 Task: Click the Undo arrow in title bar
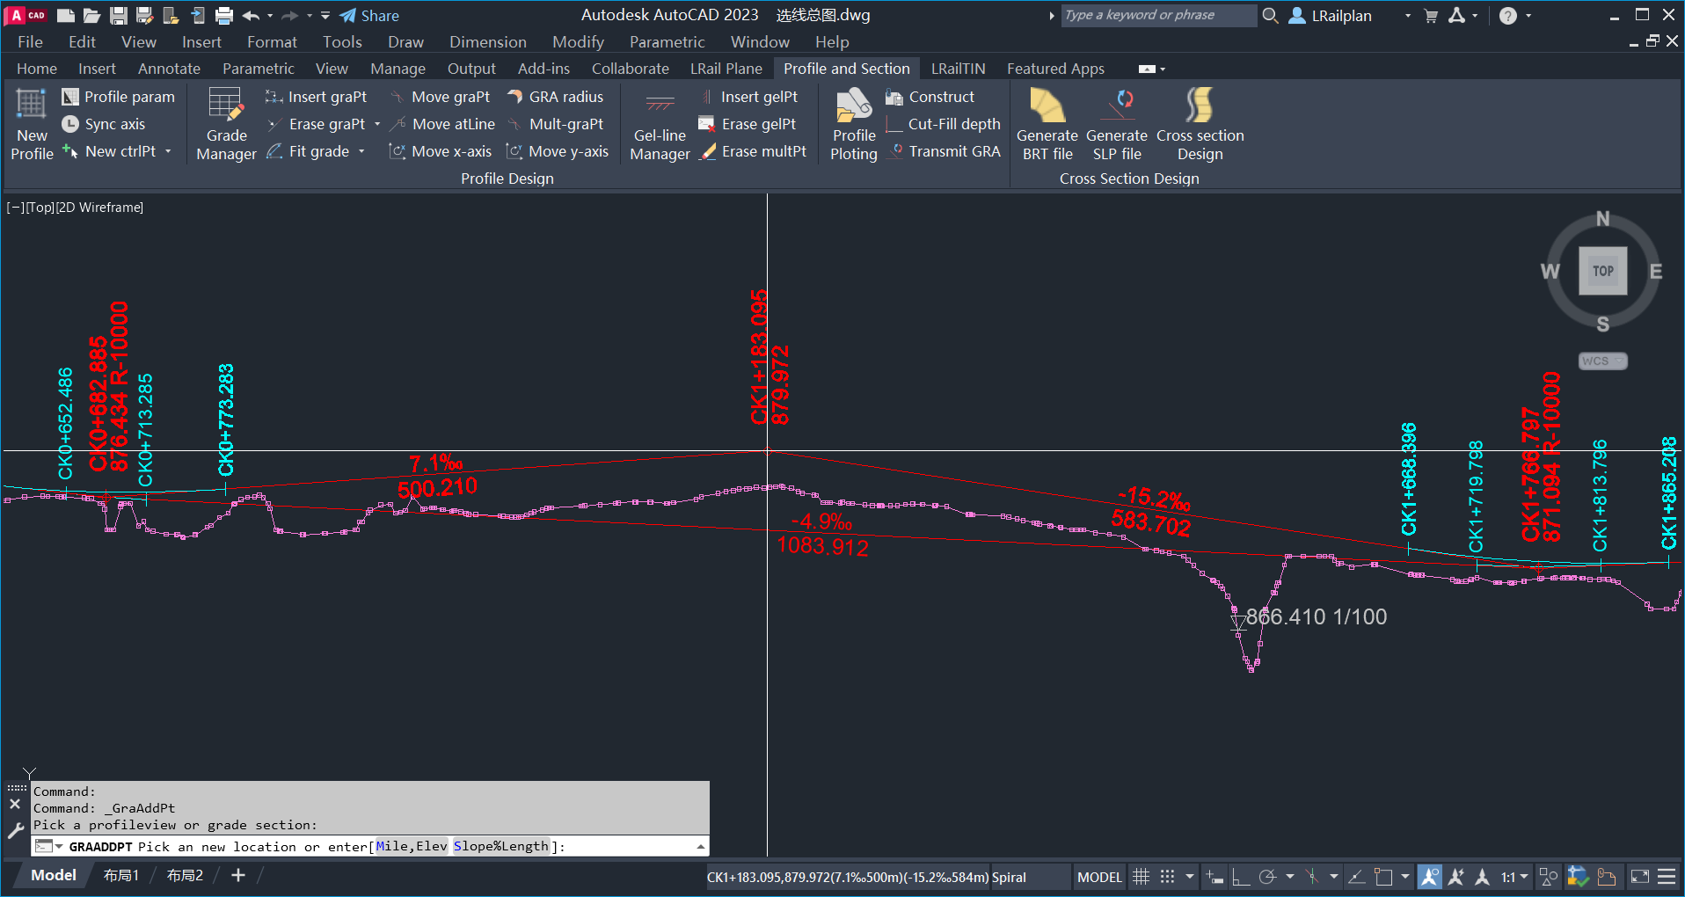[x=251, y=15]
